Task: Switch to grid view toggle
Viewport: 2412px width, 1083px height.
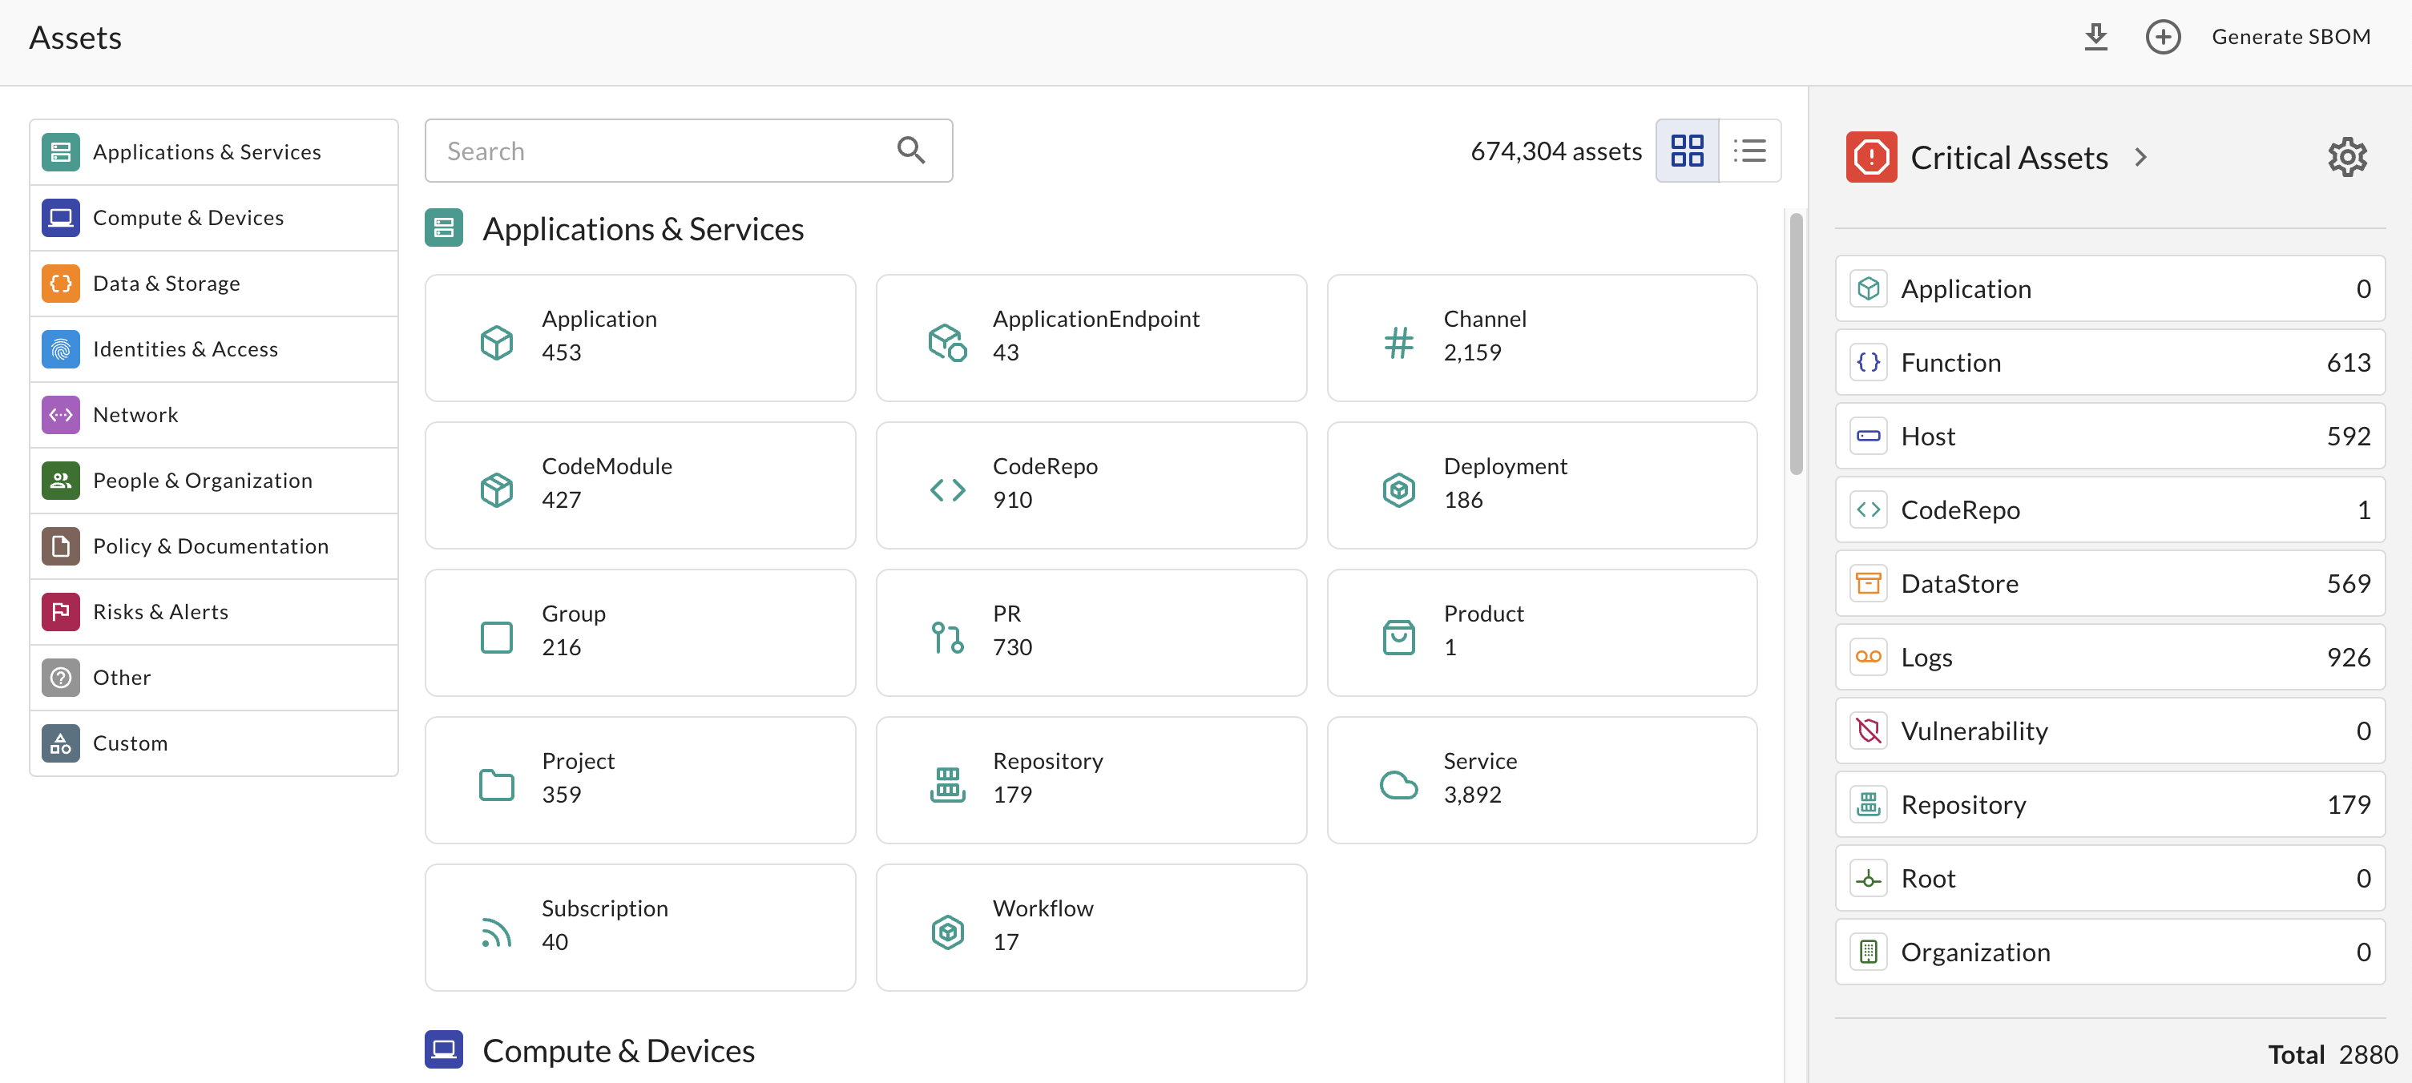Action: tap(1686, 151)
